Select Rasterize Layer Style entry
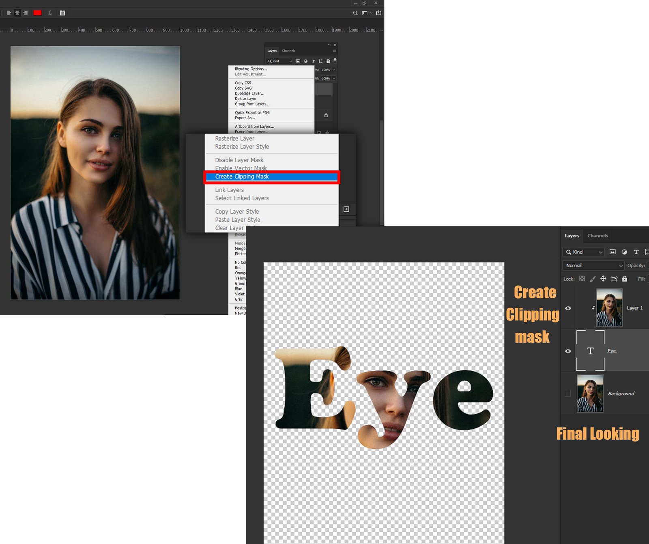The width and height of the screenshot is (649, 544). click(242, 147)
